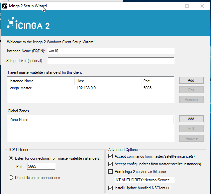Viewport: 211px width, 194px height.
Task: Toggle Install/Update bundled NSClient++ checkbox
Action: point(110,188)
